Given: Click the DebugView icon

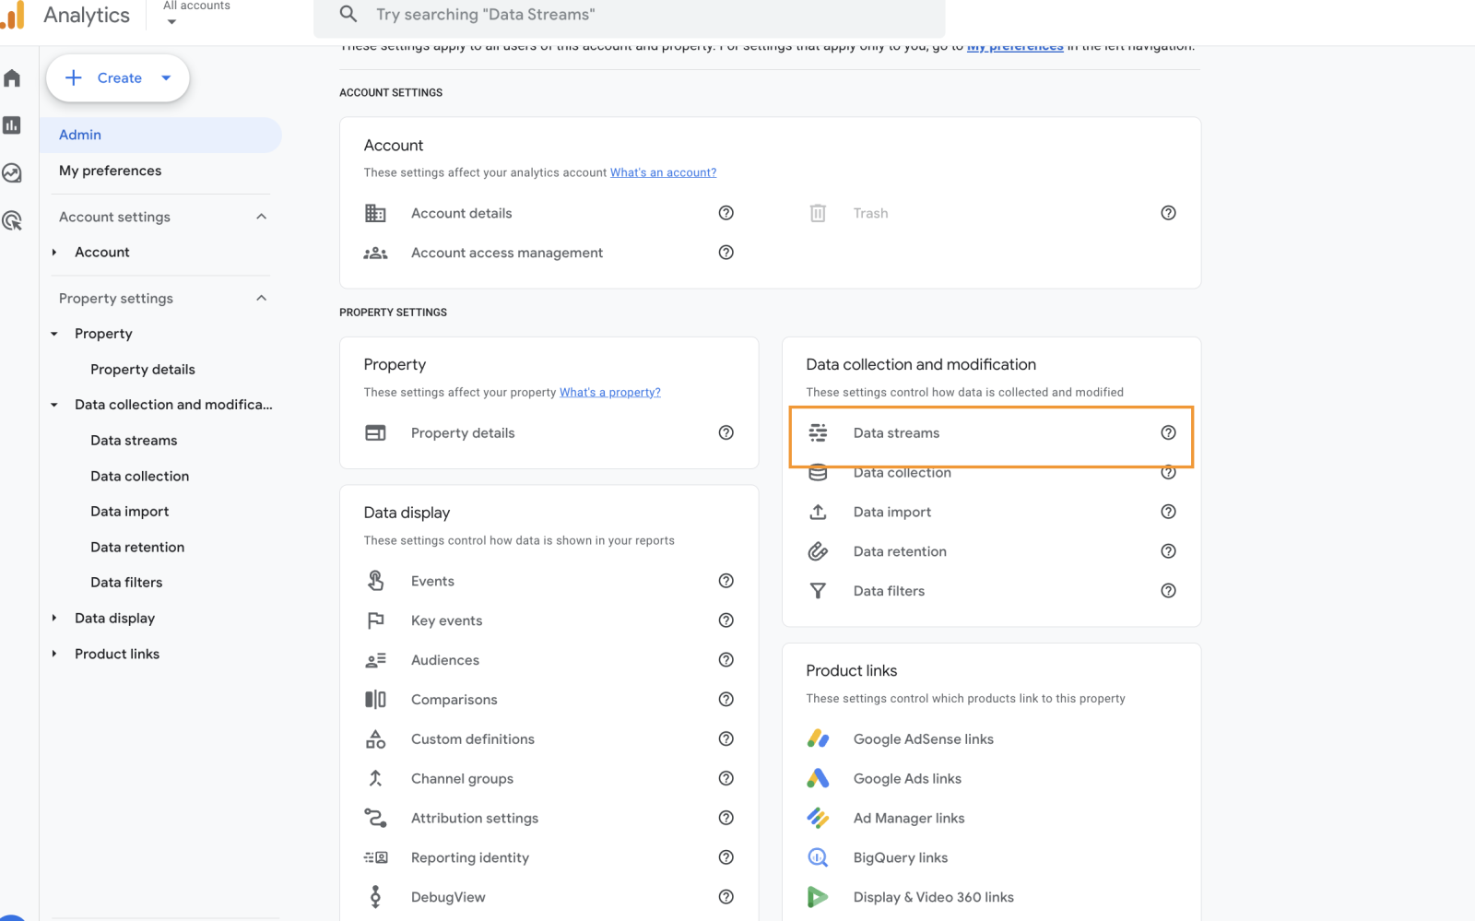Looking at the screenshot, I should (375, 897).
